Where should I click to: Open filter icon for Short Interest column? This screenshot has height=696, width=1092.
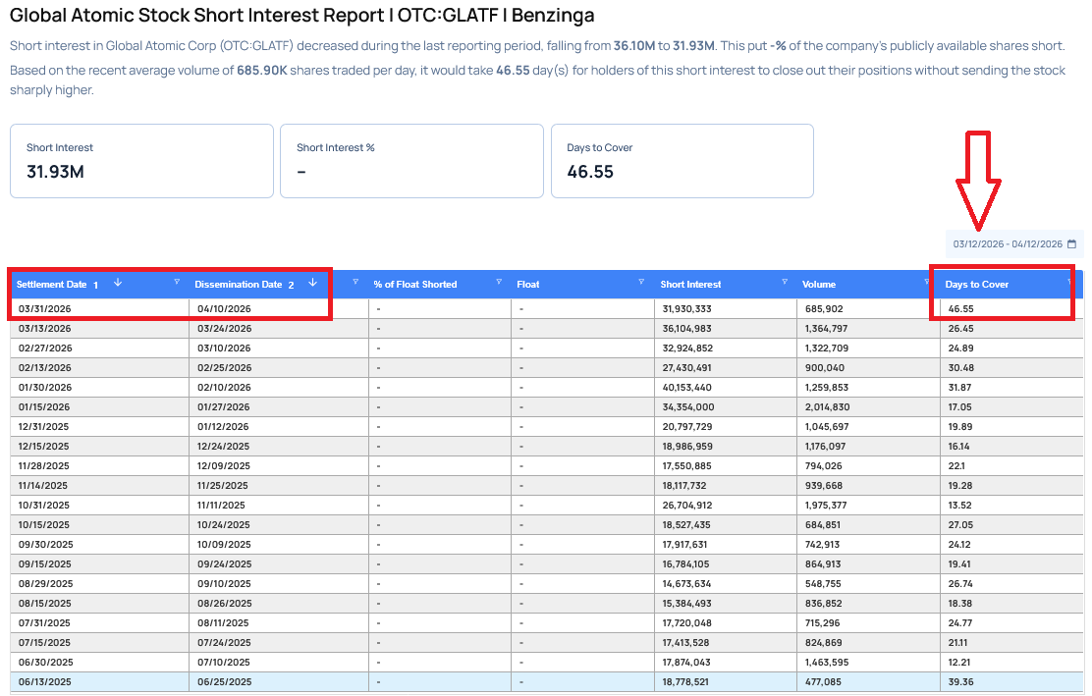point(785,282)
